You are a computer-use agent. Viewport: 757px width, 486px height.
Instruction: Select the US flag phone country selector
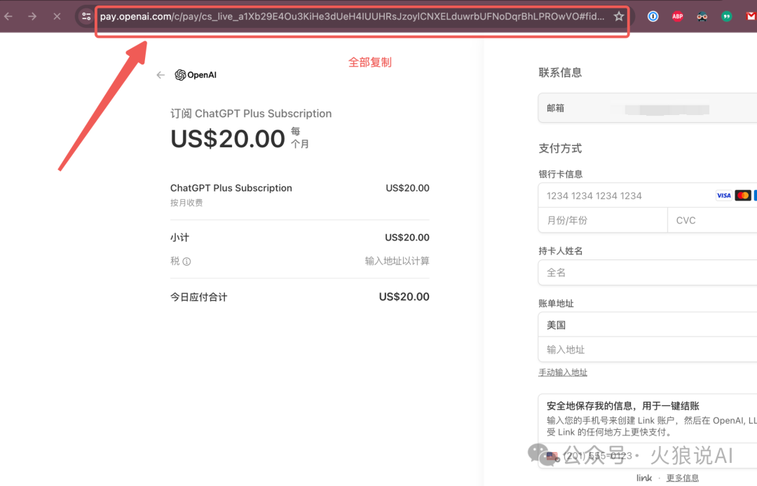pyautogui.click(x=553, y=457)
